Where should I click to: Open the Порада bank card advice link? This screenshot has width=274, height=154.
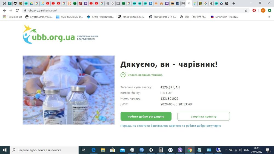click(171, 126)
